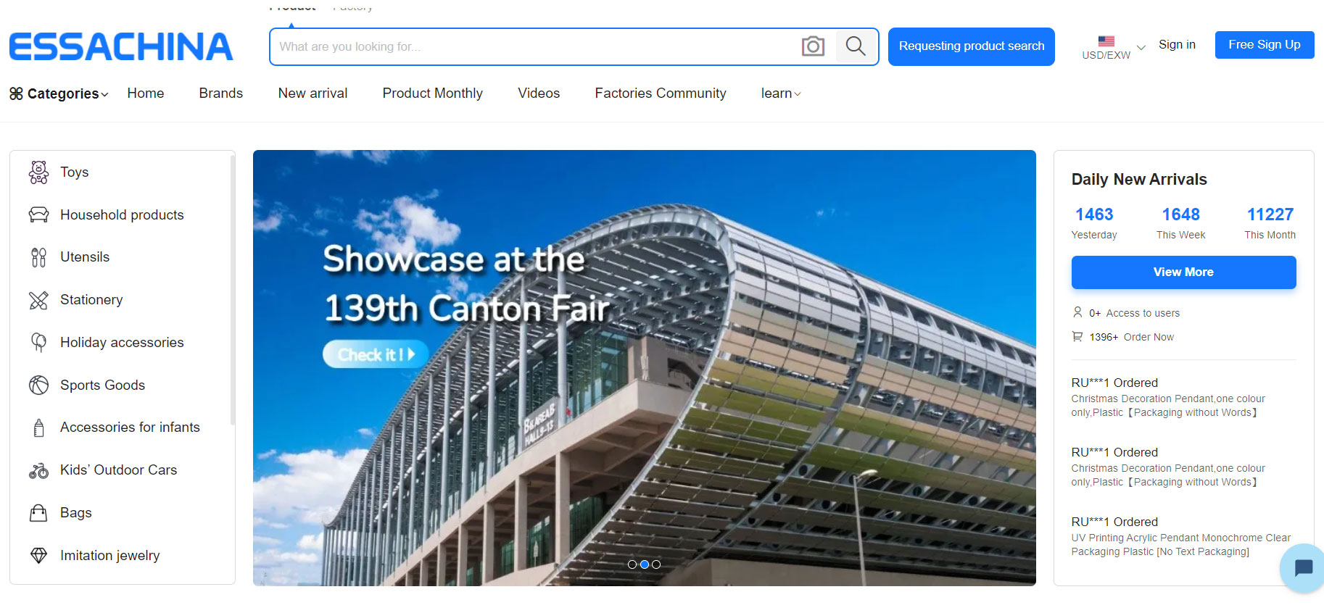Switch to the first carousel slide dot
Screen dimensions: 1324x613
pyautogui.click(x=632, y=564)
